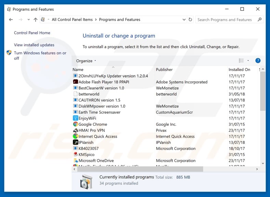Click the vertical scrollbar thumb

(263, 91)
